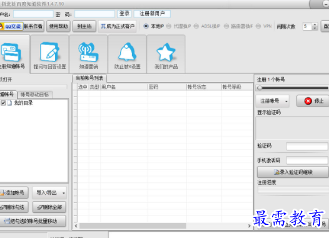The height and width of the screenshot is (238, 329).
Task: Open 知道营销 router icon
Action: [88, 52]
